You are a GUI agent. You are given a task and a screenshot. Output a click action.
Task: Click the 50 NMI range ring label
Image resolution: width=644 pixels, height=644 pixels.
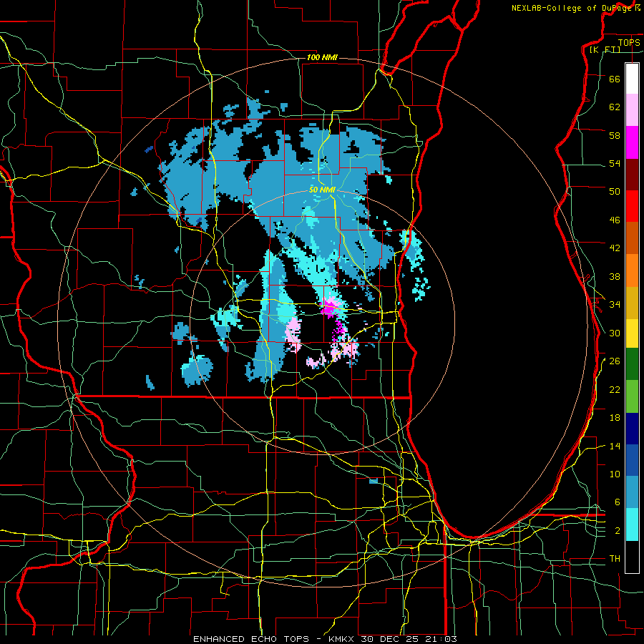point(323,190)
